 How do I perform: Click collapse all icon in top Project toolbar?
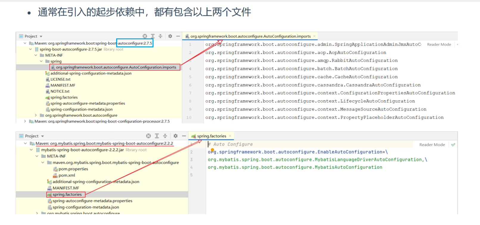click(160, 36)
